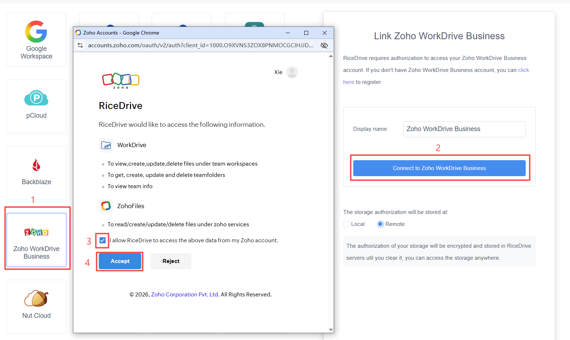The width and height of the screenshot is (570, 340).
Task: Click the Accept button
Action: point(120,261)
